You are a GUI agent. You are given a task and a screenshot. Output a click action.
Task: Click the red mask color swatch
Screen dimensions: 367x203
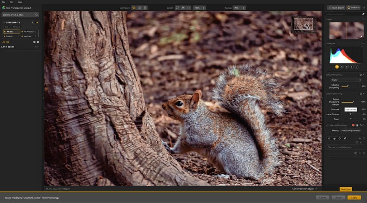[x=353, y=125]
